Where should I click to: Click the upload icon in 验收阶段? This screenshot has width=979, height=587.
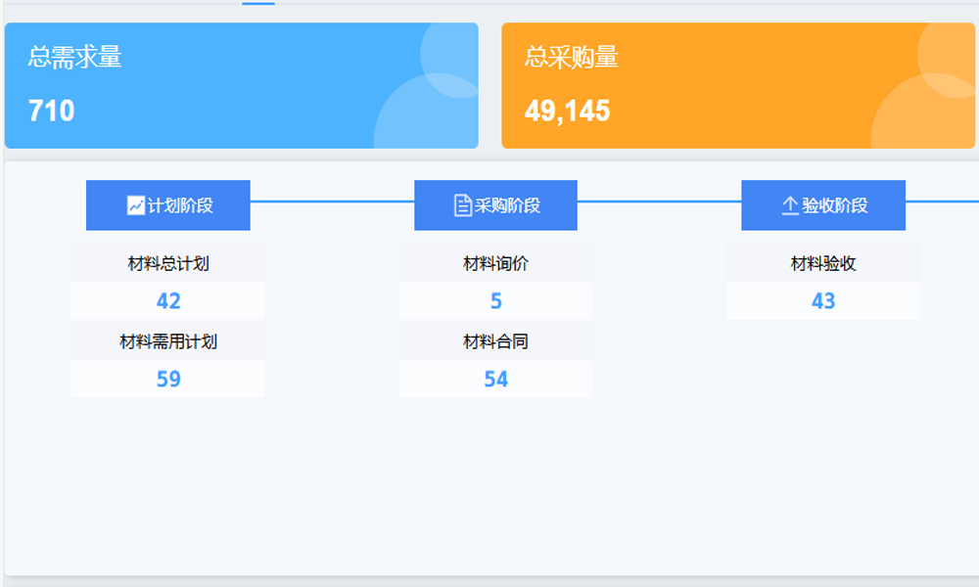pos(790,205)
